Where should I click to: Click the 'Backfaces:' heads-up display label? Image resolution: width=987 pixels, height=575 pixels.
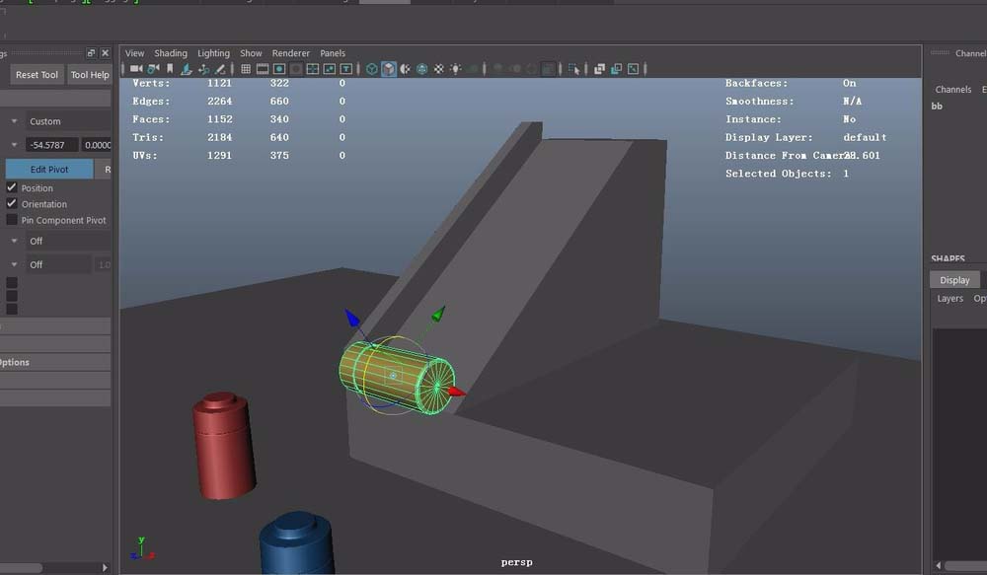pyautogui.click(x=756, y=83)
